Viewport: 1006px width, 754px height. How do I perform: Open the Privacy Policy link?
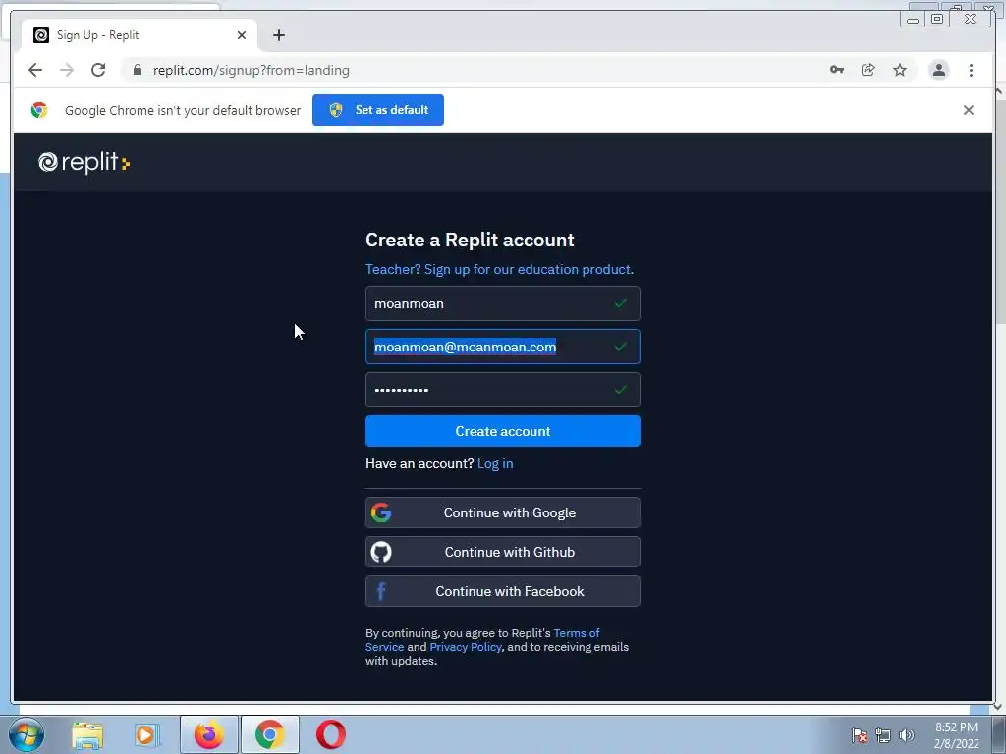pyautogui.click(x=465, y=647)
